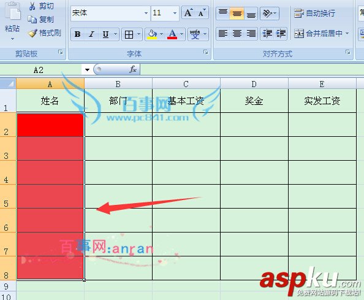Apply red Font Color letter A
Viewport: 364px width, 300px height.
pyautogui.click(x=172, y=34)
